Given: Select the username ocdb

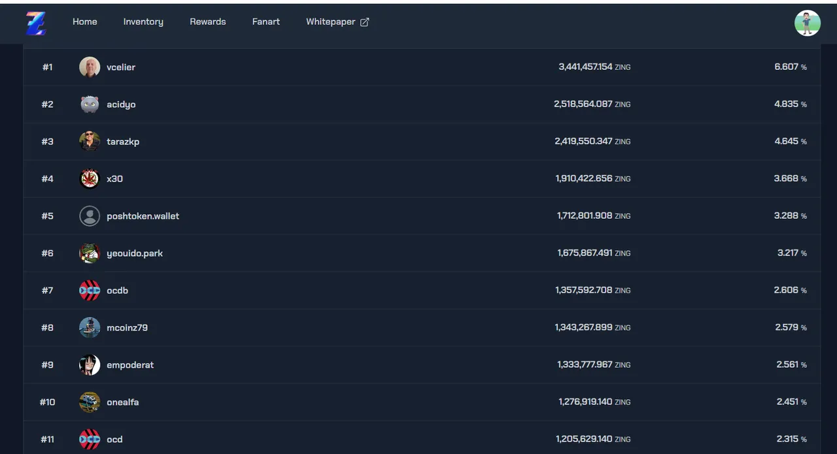Looking at the screenshot, I should coord(117,290).
